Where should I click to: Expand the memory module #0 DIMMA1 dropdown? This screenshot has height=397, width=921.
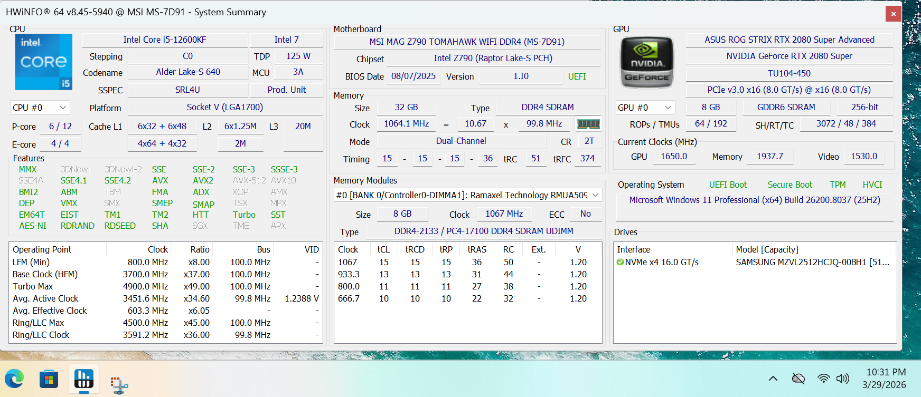pyautogui.click(x=468, y=195)
